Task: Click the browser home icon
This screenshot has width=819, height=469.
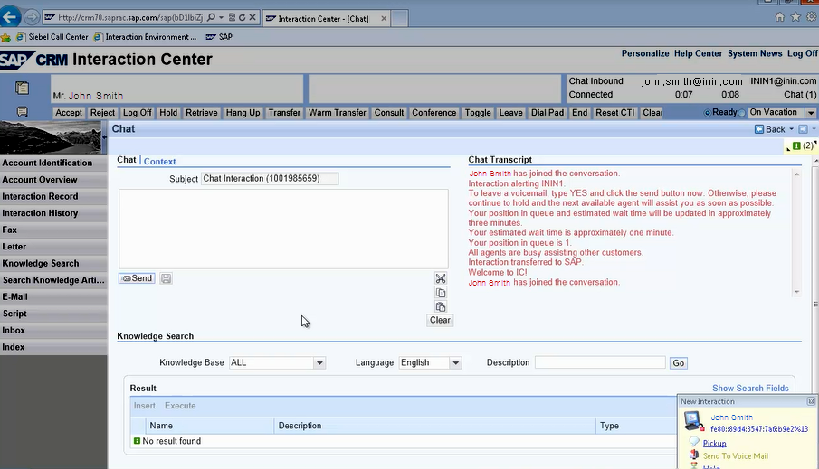Action: [780, 17]
